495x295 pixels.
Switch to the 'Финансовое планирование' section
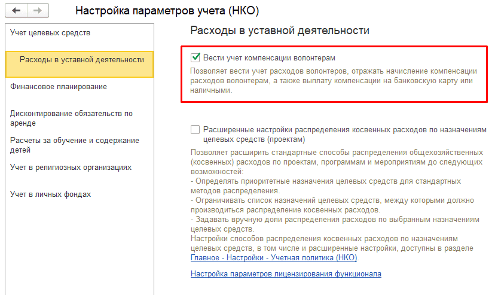[x=59, y=87]
